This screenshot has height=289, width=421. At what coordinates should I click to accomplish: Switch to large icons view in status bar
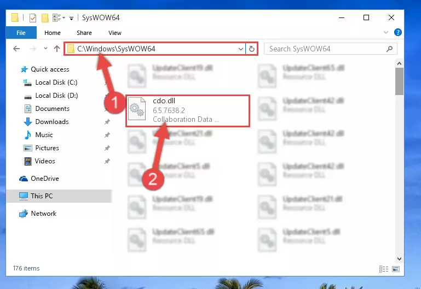tap(396, 269)
